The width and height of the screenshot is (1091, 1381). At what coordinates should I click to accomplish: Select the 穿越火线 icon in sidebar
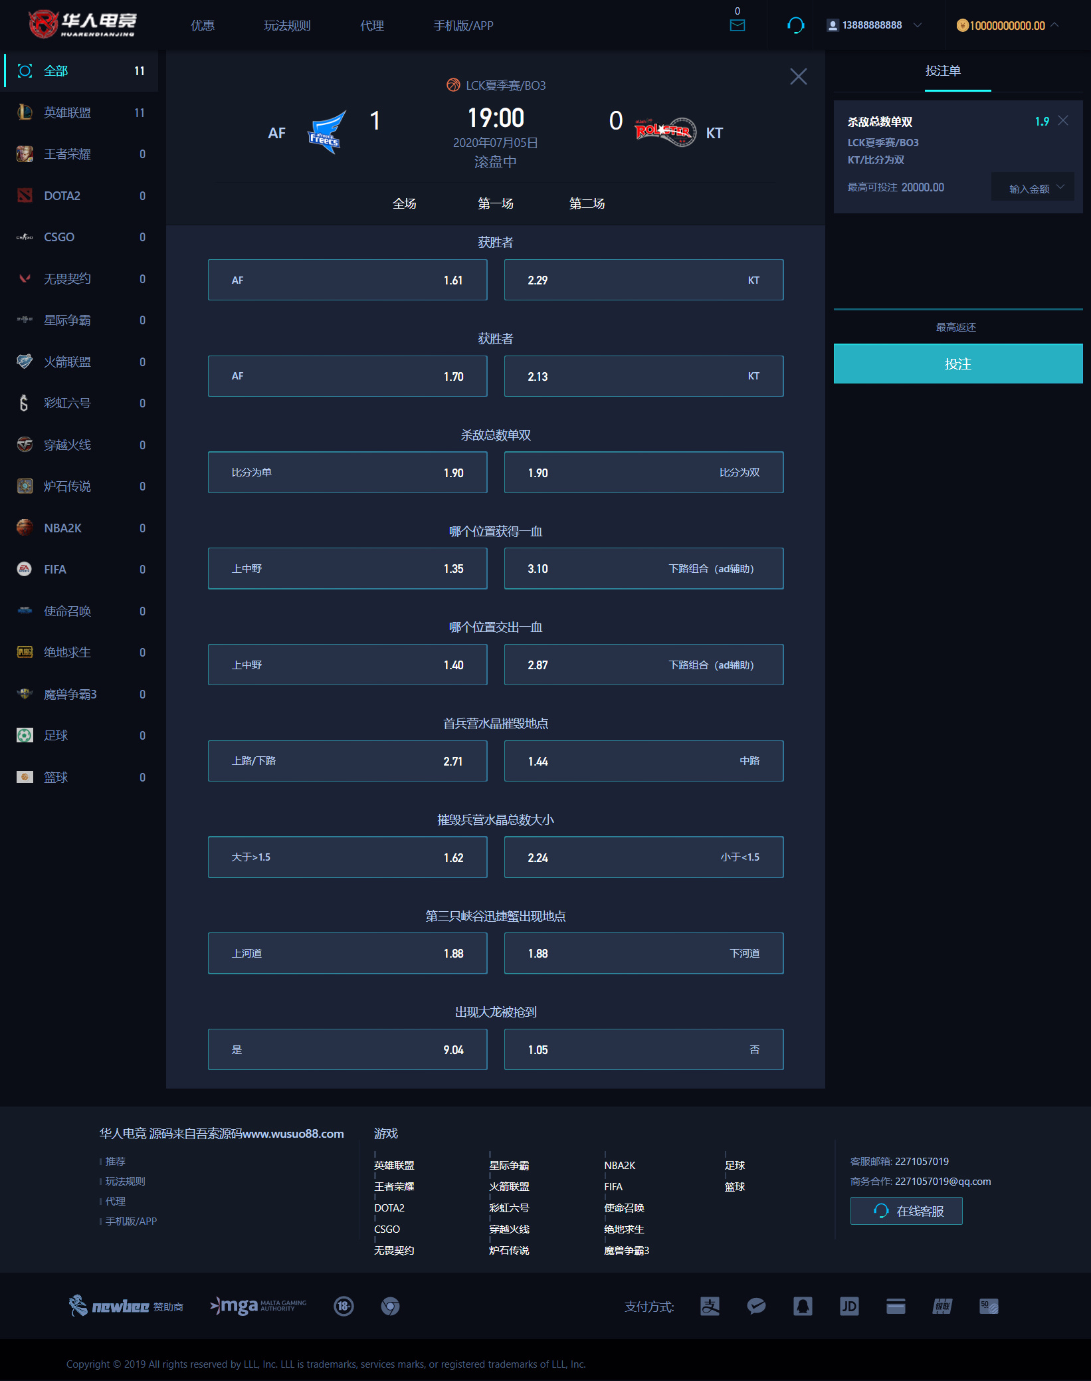tap(25, 445)
